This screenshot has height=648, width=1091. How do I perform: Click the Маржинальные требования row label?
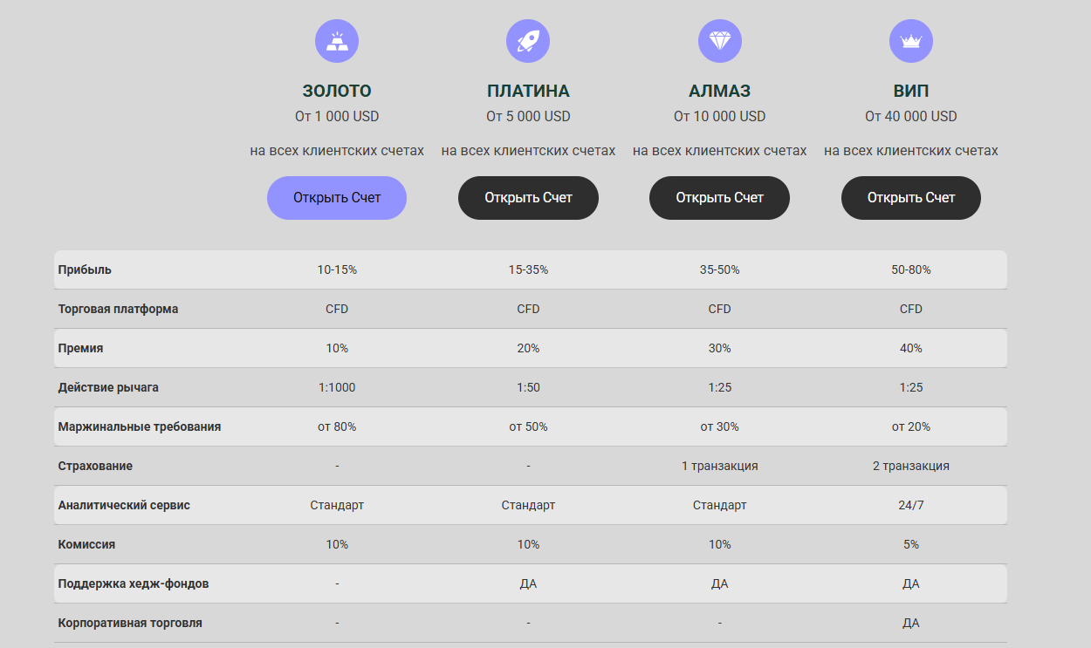point(140,426)
